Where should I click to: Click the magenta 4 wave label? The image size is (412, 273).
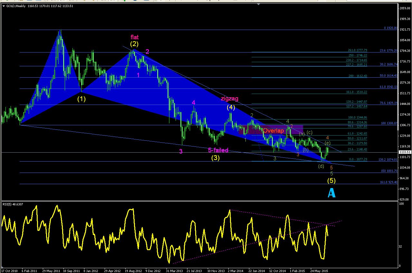194,102
